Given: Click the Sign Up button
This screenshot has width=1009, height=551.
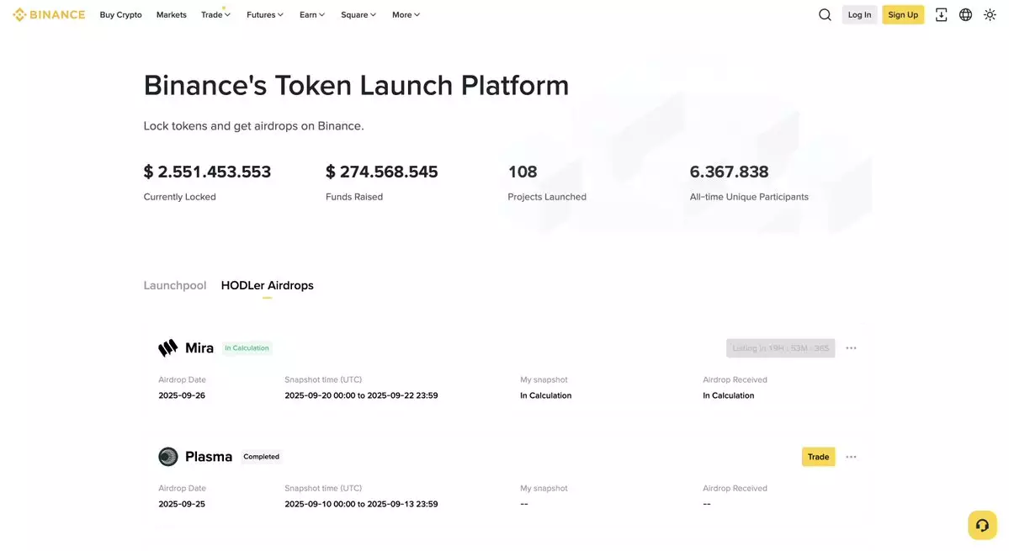Looking at the screenshot, I should pos(903,15).
